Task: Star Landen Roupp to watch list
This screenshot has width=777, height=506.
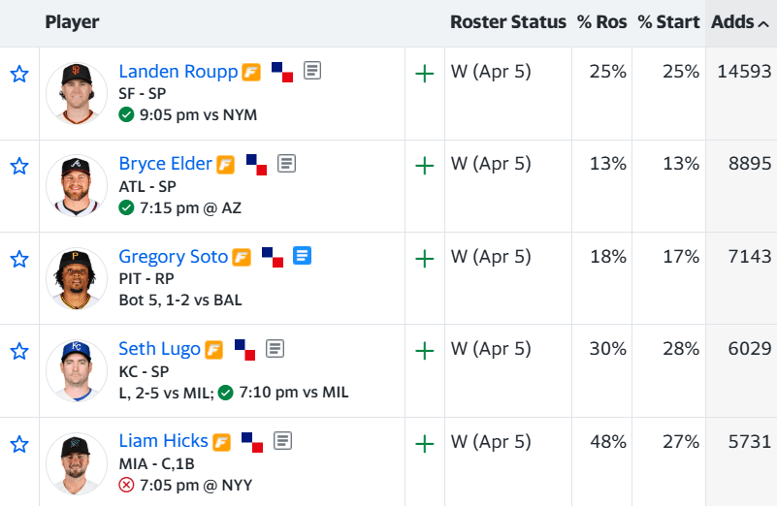Action: point(19,75)
